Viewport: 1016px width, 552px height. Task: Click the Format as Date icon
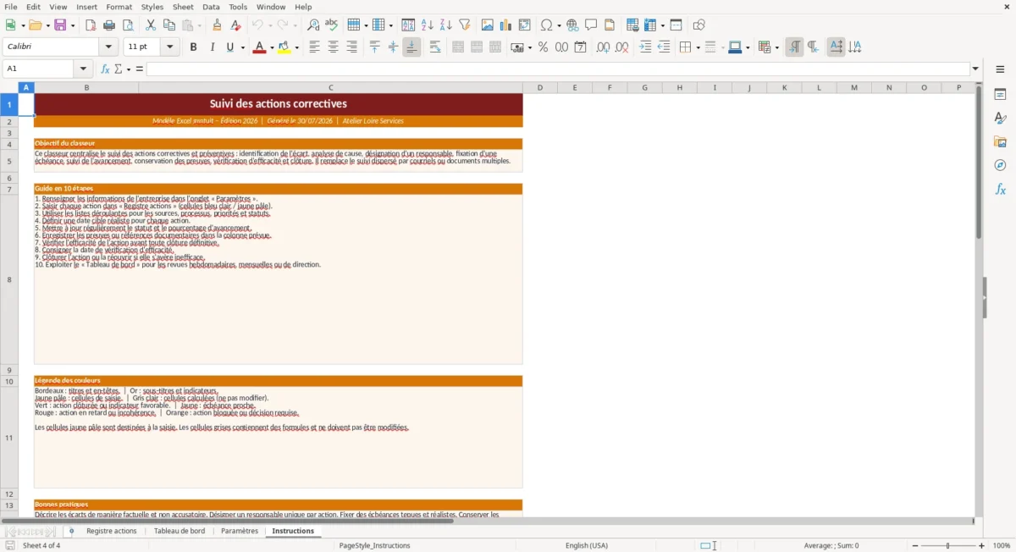[x=580, y=47]
